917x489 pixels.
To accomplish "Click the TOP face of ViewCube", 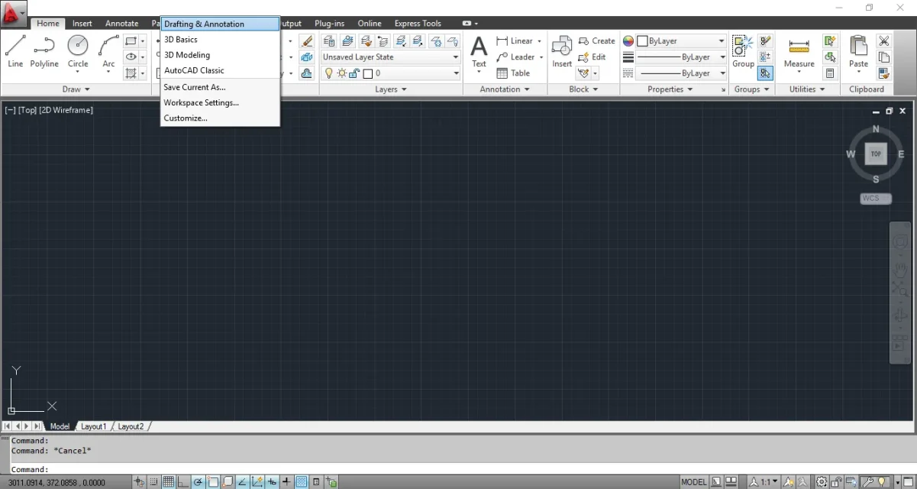I will [x=876, y=154].
